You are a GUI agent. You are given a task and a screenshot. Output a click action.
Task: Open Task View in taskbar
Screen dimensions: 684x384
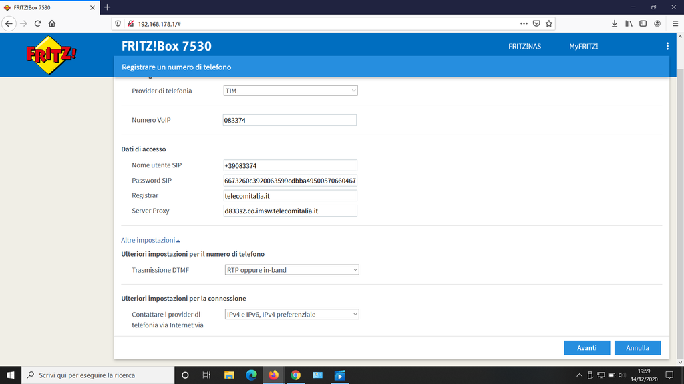coord(207,375)
